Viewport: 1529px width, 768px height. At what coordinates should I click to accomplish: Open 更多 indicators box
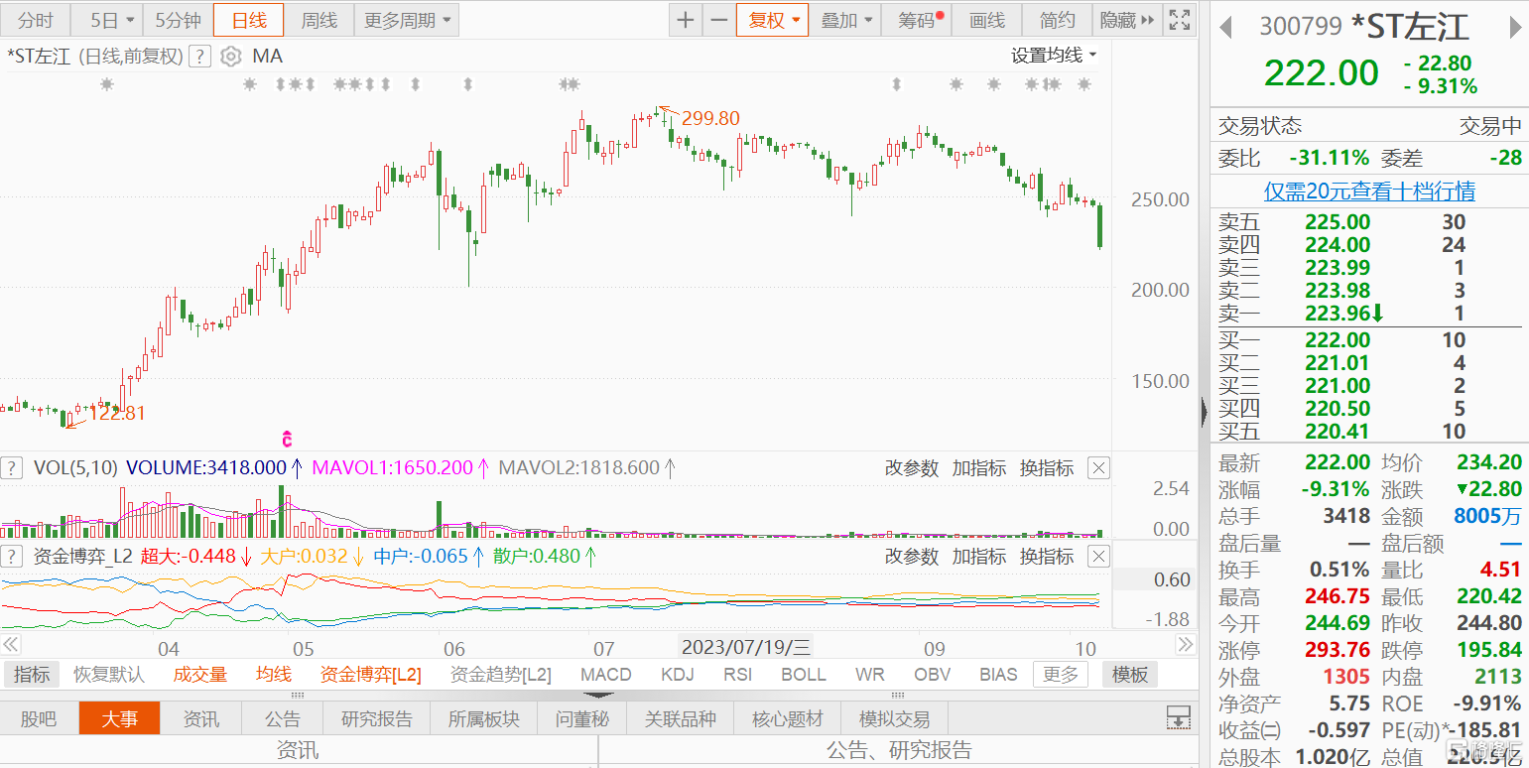pyautogui.click(x=1060, y=675)
